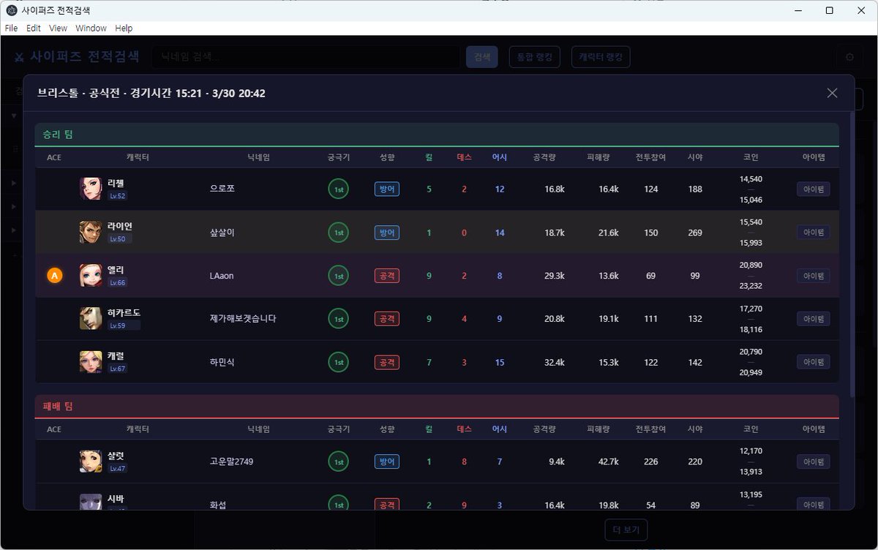Open 아이템 for 라이언 row
The height and width of the screenshot is (550, 878).
[814, 233]
